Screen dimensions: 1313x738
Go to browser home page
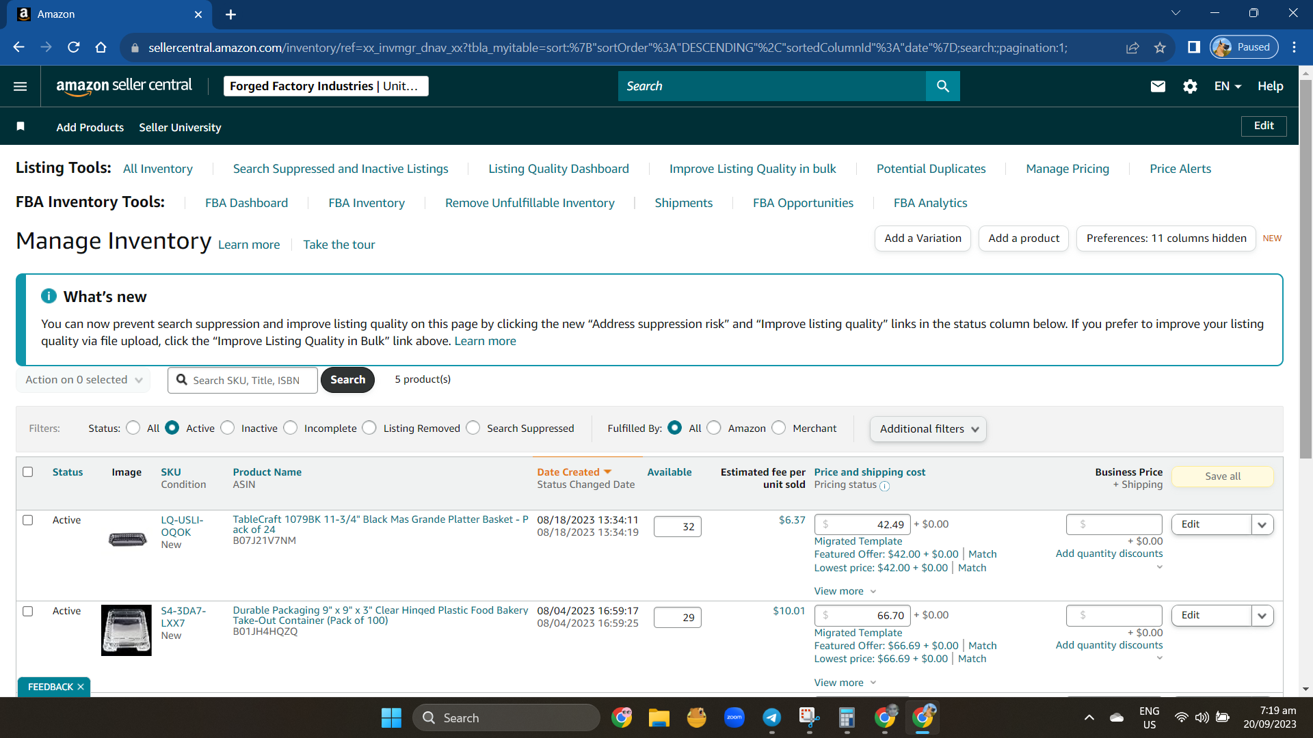pyautogui.click(x=101, y=47)
